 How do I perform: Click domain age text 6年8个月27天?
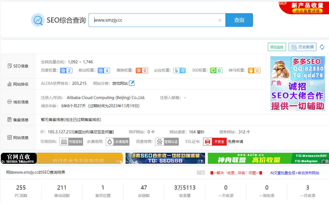pos(73,106)
